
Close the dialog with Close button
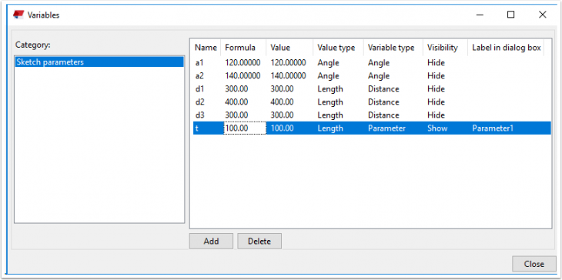(x=534, y=264)
